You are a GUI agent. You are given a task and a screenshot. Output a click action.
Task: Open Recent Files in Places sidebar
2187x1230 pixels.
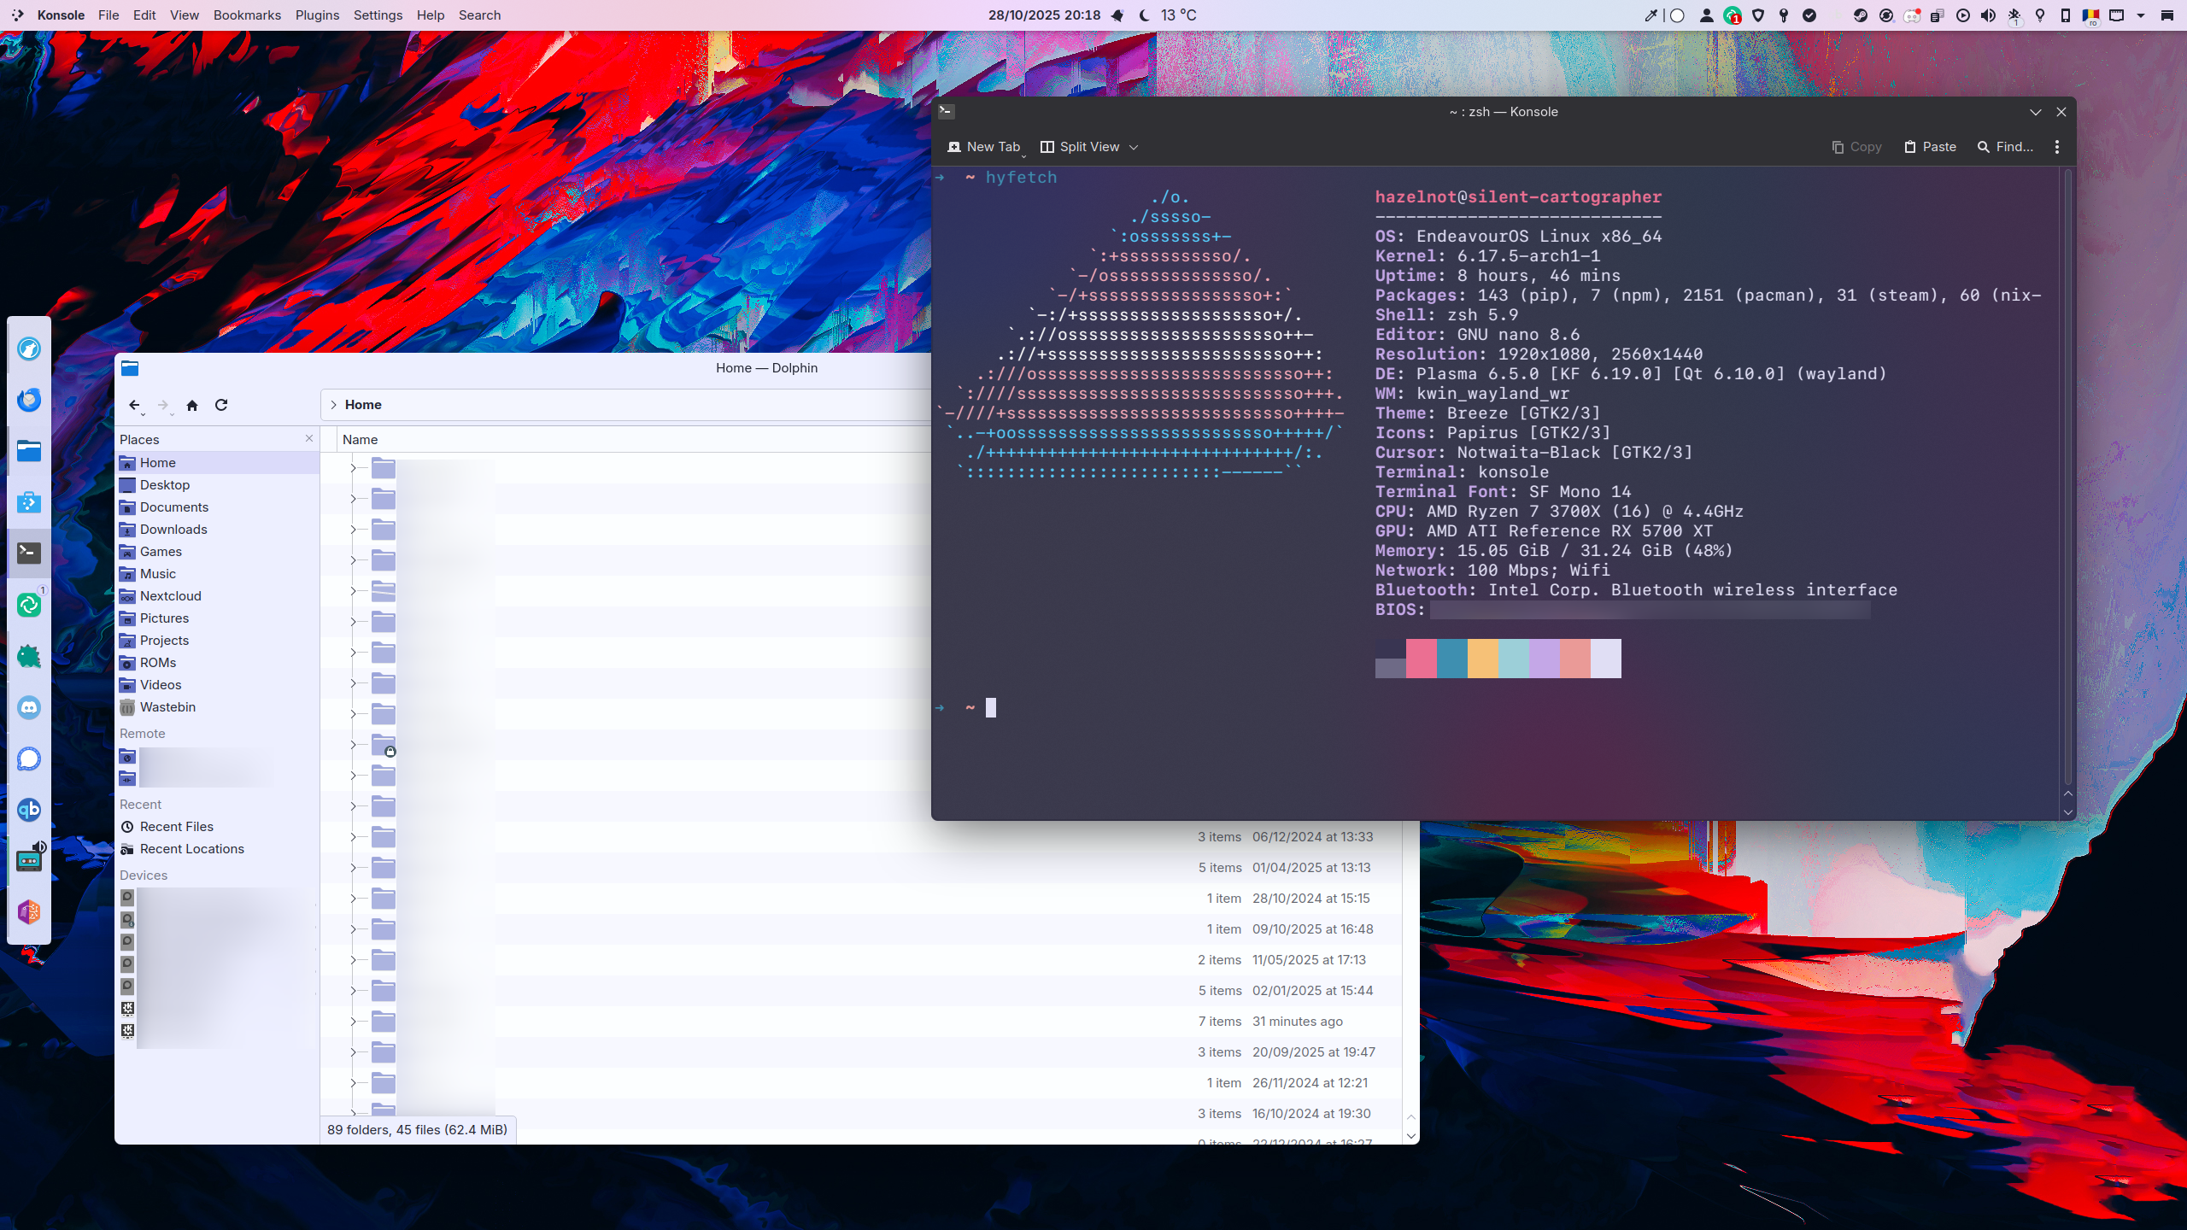click(x=177, y=826)
